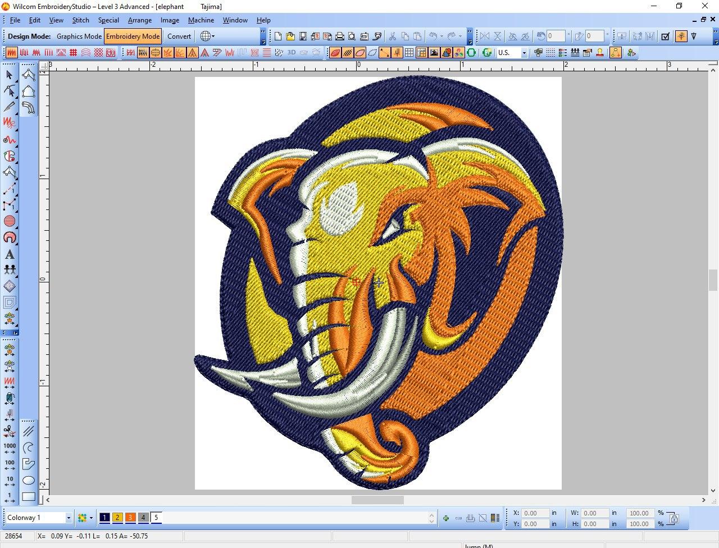The width and height of the screenshot is (719, 548).
Task: Select orange color swatch 3
Action: [130, 518]
